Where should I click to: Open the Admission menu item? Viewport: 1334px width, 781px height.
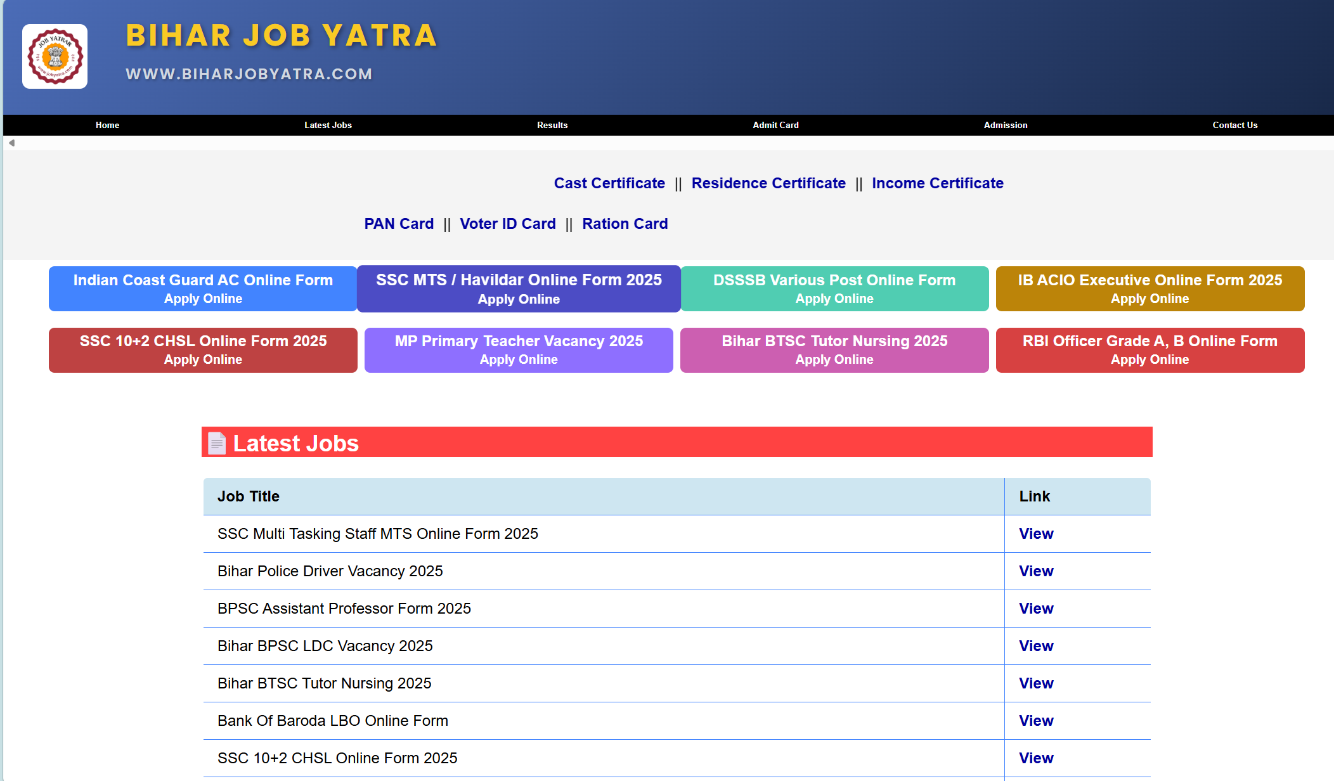(x=1006, y=125)
